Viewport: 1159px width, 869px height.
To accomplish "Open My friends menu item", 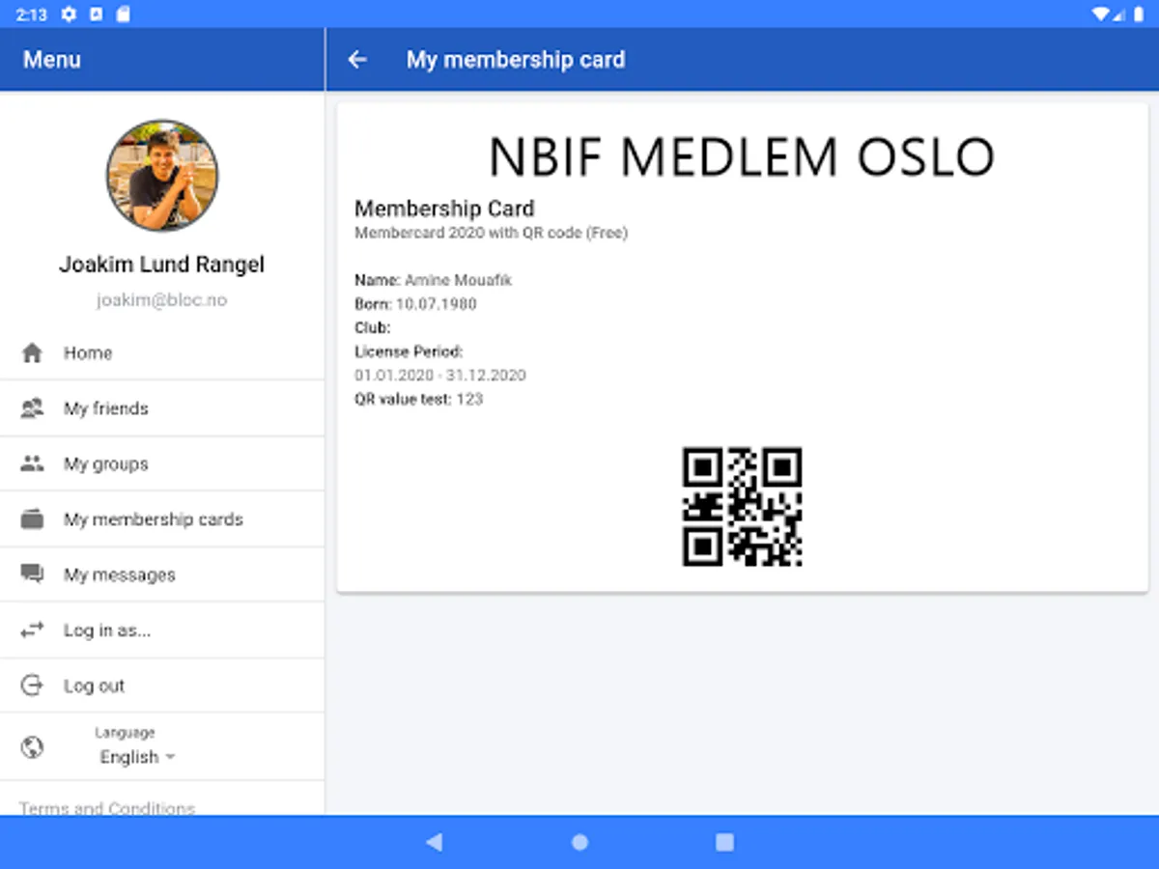I will pyautogui.click(x=162, y=408).
